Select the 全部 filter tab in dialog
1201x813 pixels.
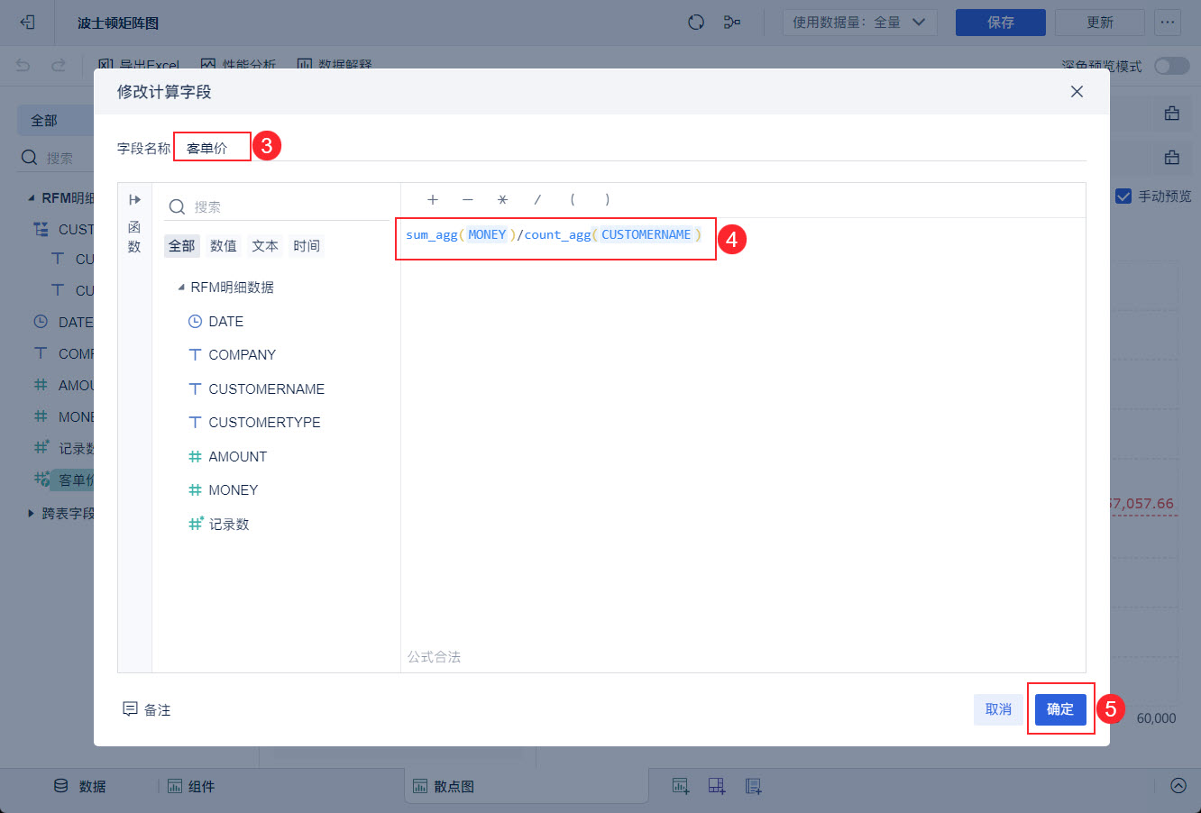[182, 246]
